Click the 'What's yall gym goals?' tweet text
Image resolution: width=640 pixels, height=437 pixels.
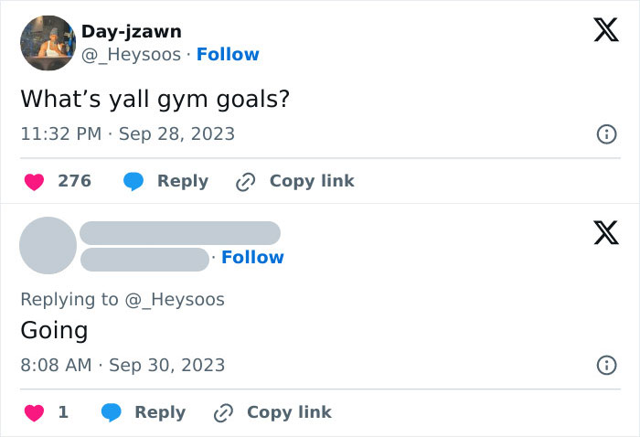coord(155,98)
